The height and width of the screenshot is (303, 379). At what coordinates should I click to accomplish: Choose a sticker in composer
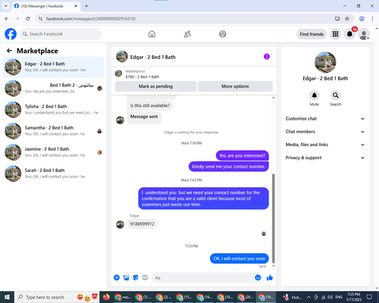tap(136, 277)
